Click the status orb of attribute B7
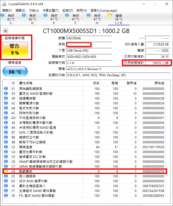 click(6, 132)
